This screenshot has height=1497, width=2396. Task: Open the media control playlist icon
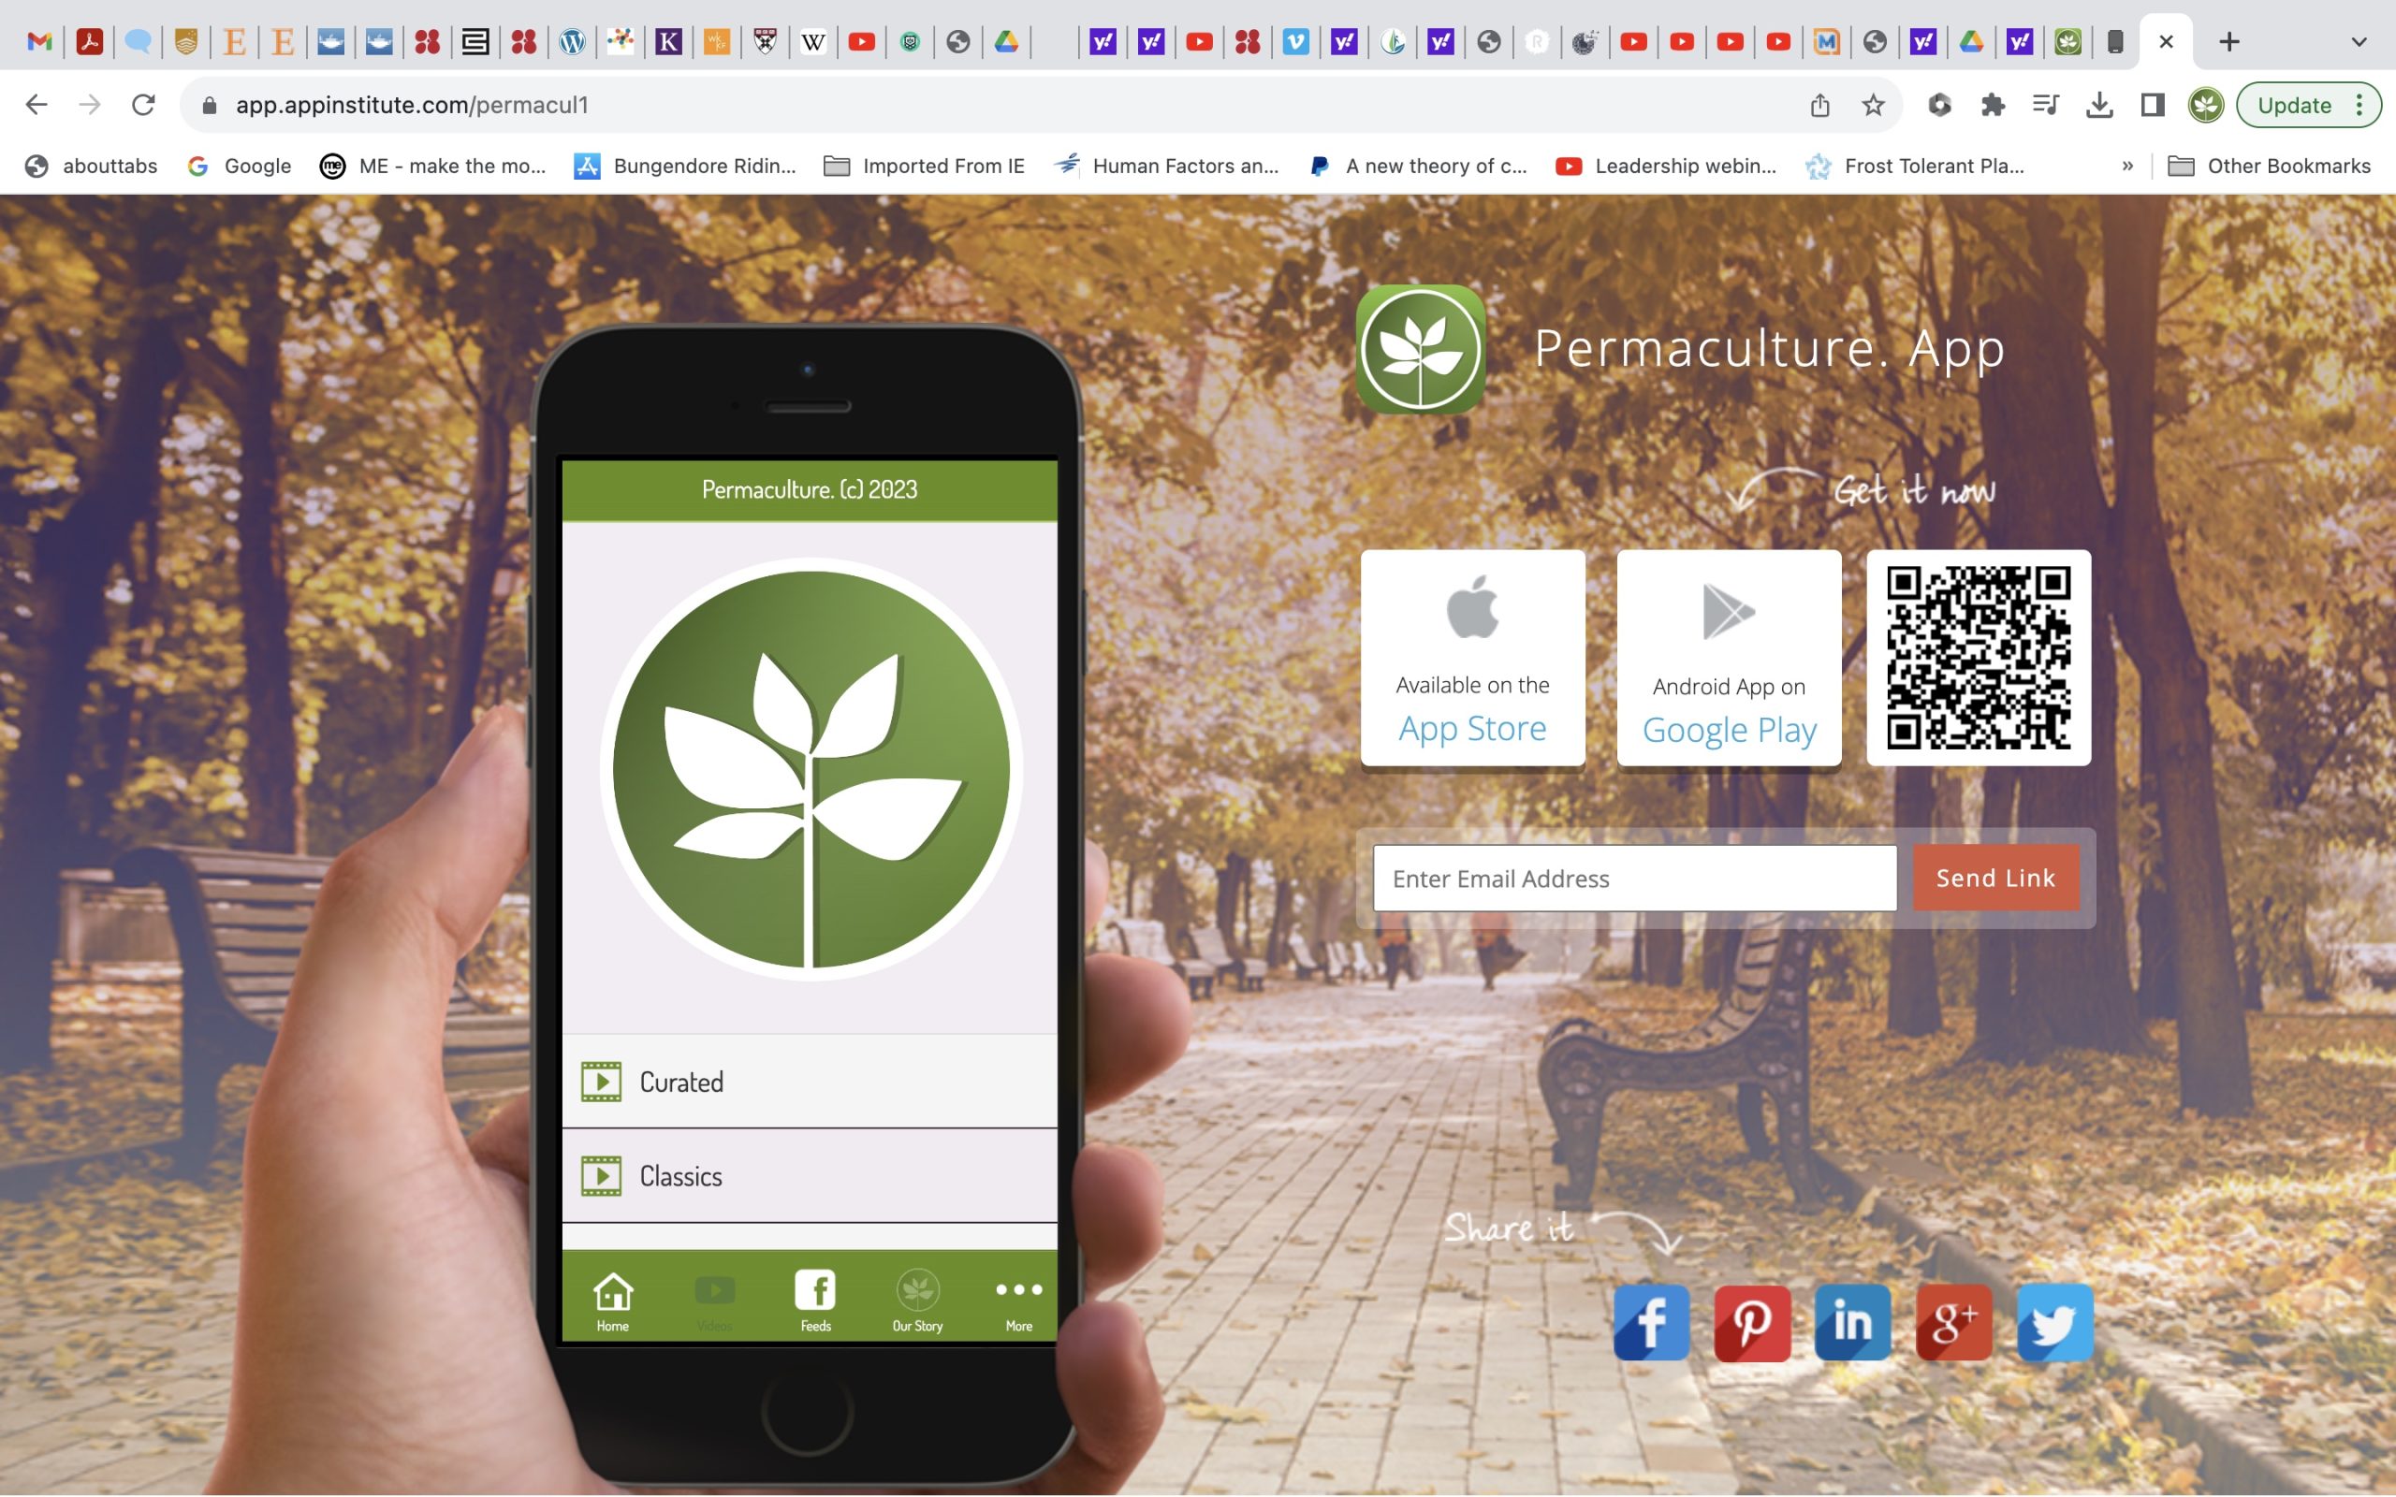tap(2046, 105)
